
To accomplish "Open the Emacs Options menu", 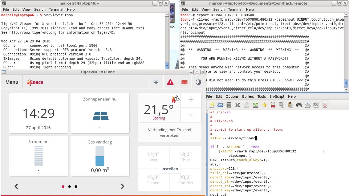I will pyautogui.click(x=232, y=96).
